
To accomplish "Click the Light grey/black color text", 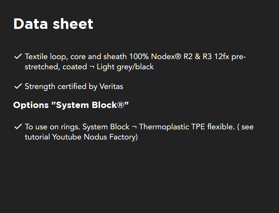I will coord(125,67).
